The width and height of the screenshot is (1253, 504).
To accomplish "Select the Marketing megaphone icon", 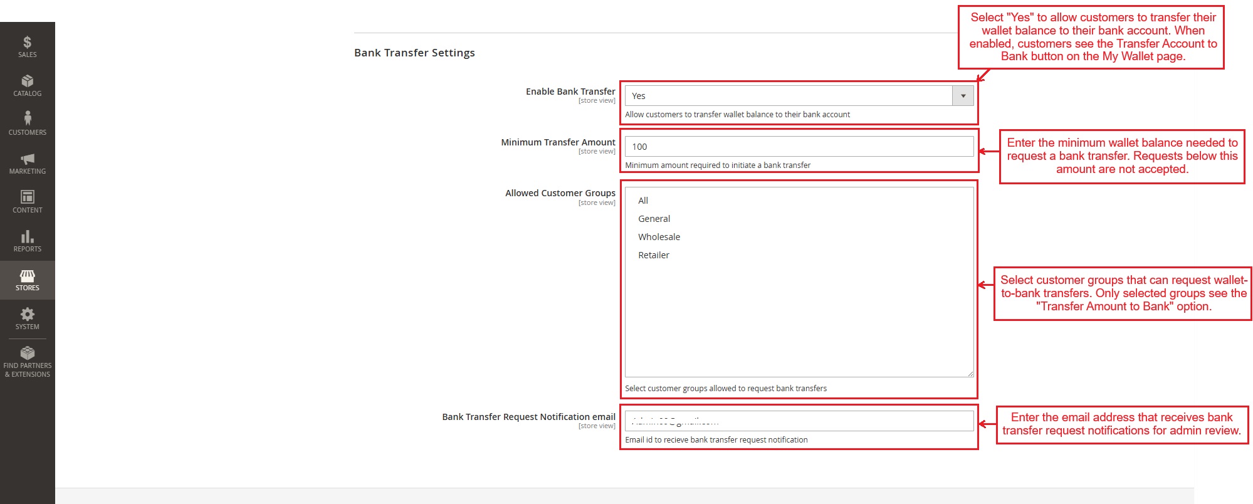I will (x=27, y=159).
